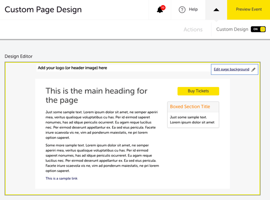Image resolution: width=270 pixels, height=200 pixels.
Task: Turn off the Custom Design switch
Action: click(x=258, y=29)
